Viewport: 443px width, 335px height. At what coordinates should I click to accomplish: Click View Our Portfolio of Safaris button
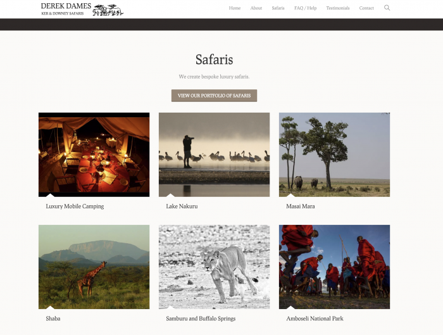[x=214, y=96]
